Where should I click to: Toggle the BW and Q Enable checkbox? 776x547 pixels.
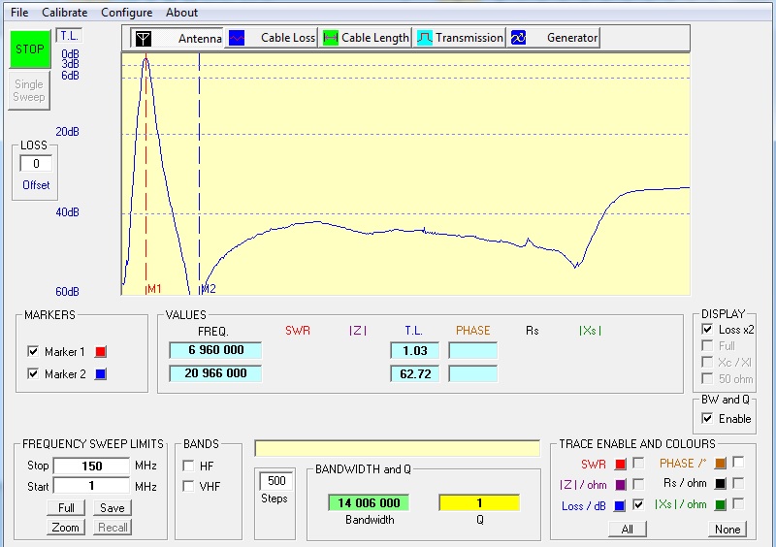(707, 419)
